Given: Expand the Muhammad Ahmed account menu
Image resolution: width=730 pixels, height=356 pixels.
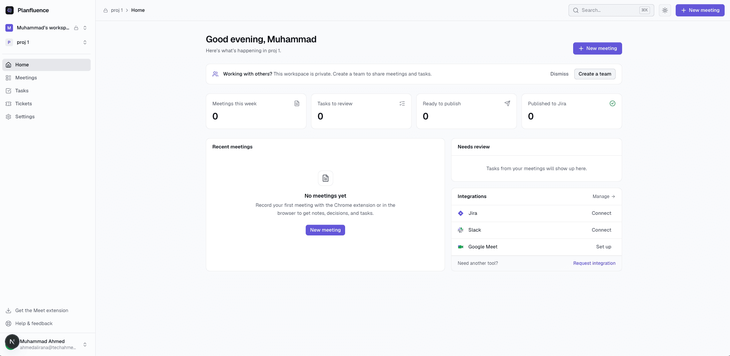Looking at the screenshot, I should click(85, 345).
